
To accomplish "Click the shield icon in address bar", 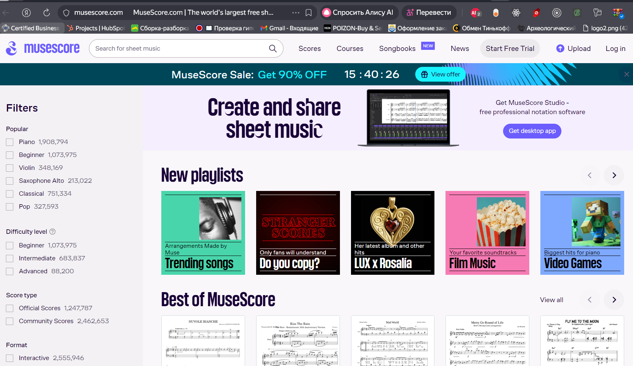I will (x=66, y=13).
